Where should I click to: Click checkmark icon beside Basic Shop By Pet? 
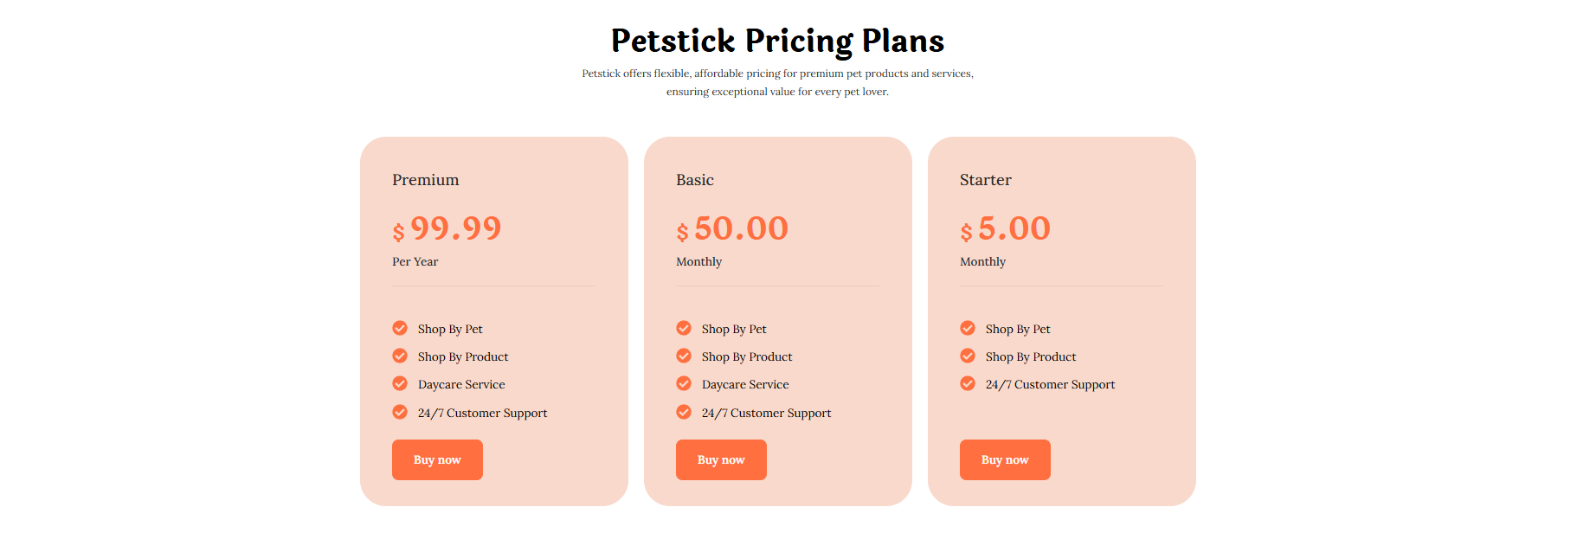tap(684, 328)
